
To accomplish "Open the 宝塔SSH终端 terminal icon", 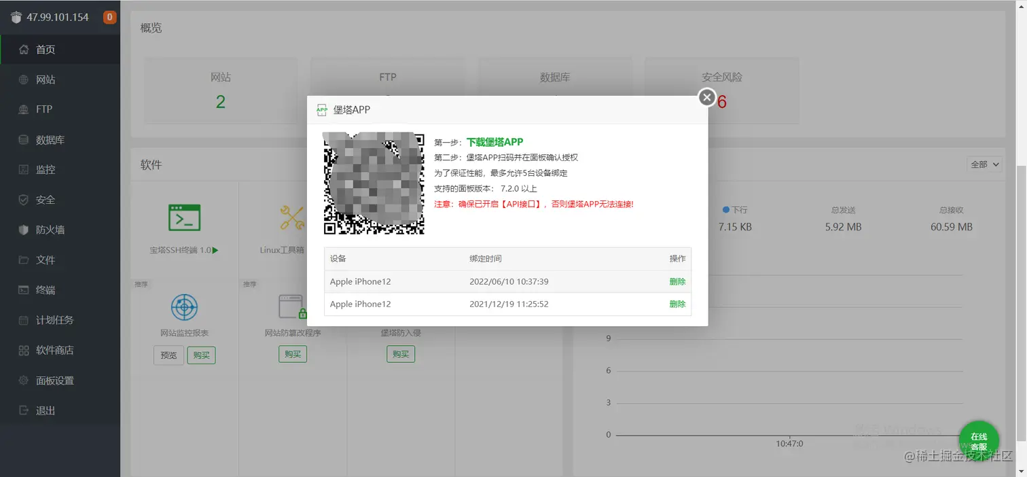I will (x=184, y=217).
